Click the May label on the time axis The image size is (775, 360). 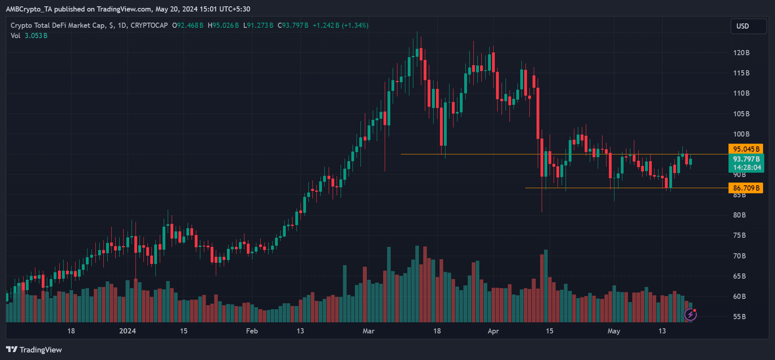614,331
